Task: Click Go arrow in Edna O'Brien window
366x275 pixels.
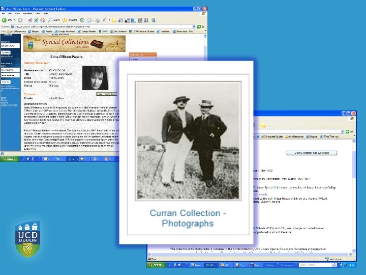Action: pyautogui.click(x=199, y=26)
